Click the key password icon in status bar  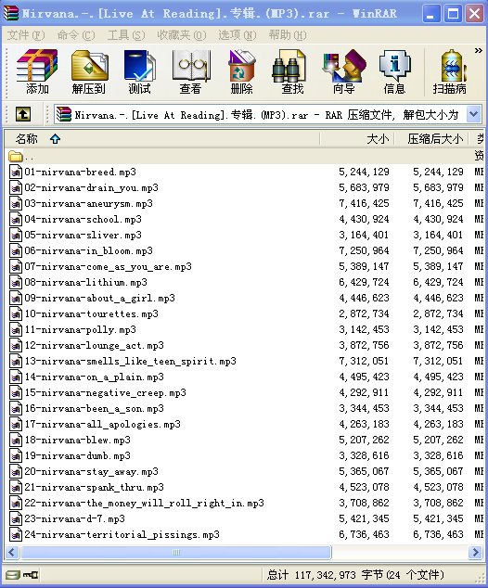pos(31,574)
